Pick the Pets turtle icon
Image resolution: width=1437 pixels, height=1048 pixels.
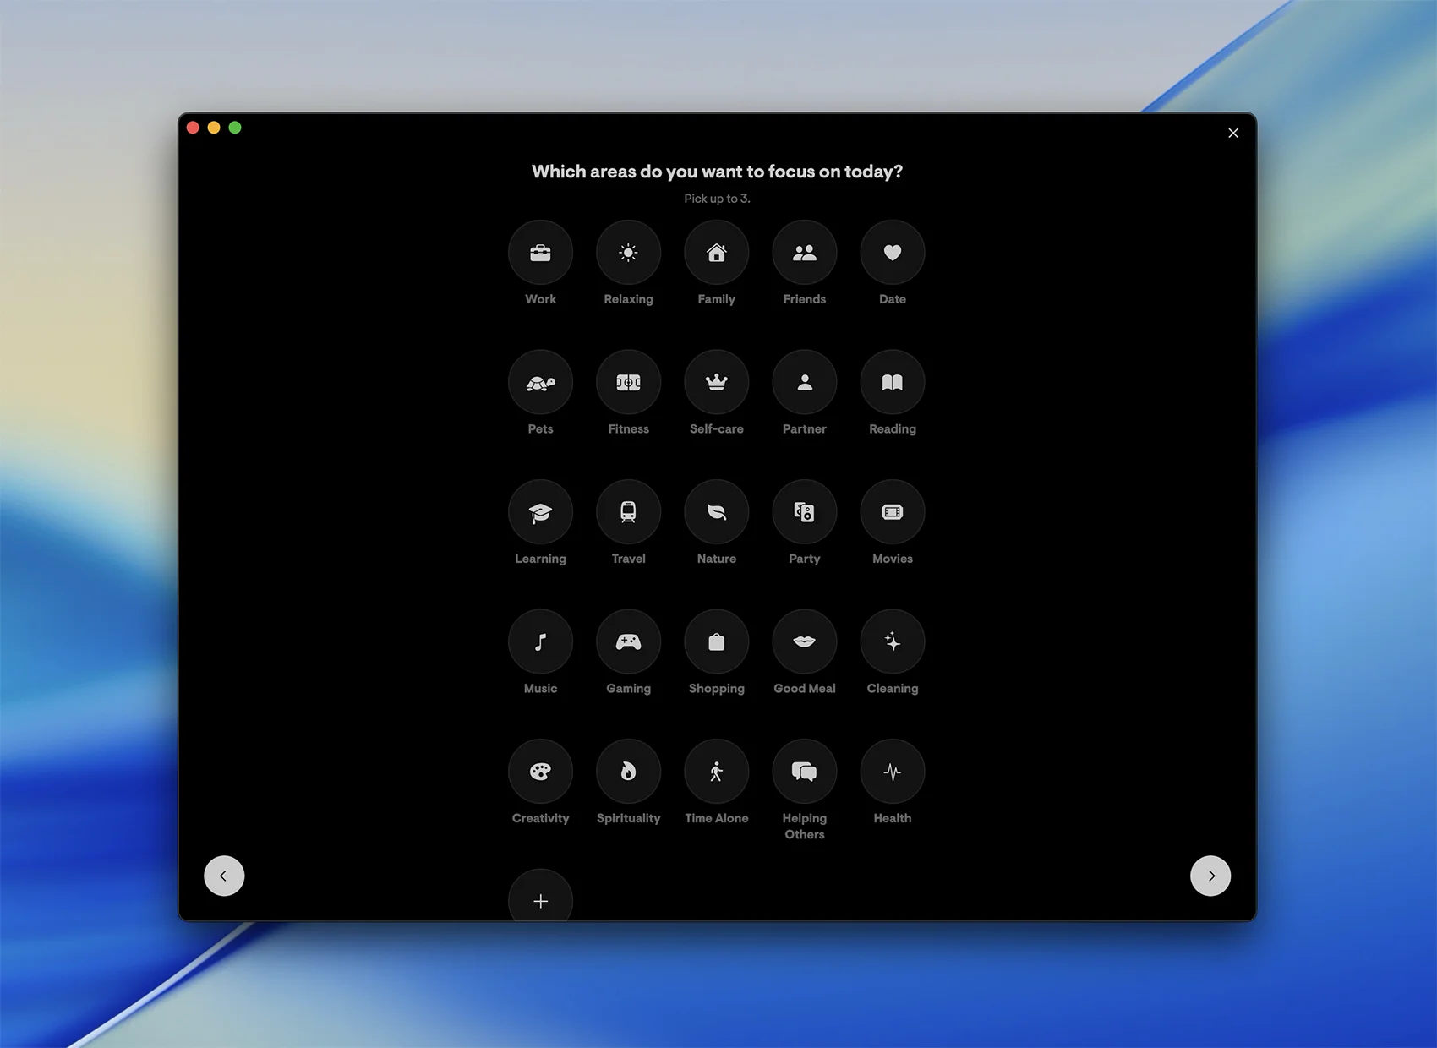pyautogui.click(x=540, y=383)
